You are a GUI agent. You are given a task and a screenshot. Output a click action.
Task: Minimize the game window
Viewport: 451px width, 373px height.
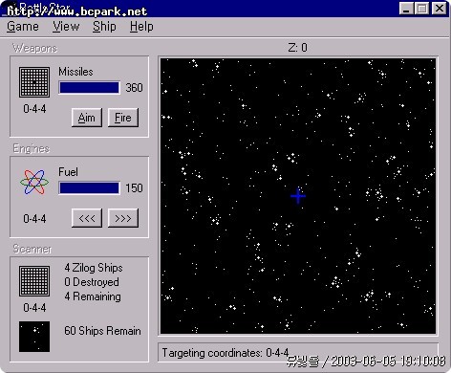(x=406, y=9)
